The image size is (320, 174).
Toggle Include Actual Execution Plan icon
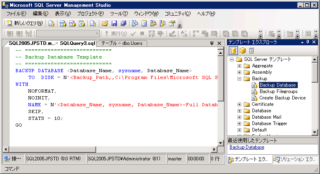pyautogui.click(x=196, y=34)
